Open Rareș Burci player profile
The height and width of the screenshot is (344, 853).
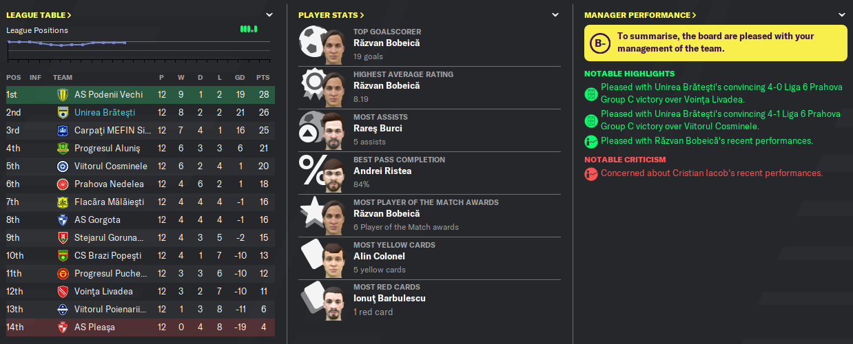pos(378,129)
